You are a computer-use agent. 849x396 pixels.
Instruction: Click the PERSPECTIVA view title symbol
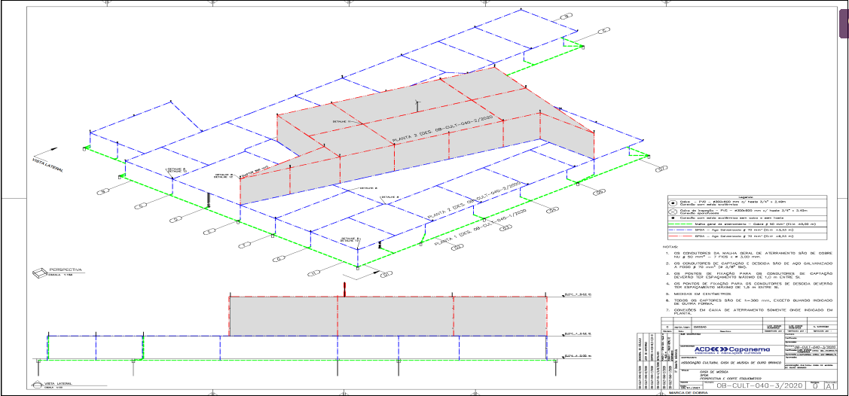pos(38,272)
